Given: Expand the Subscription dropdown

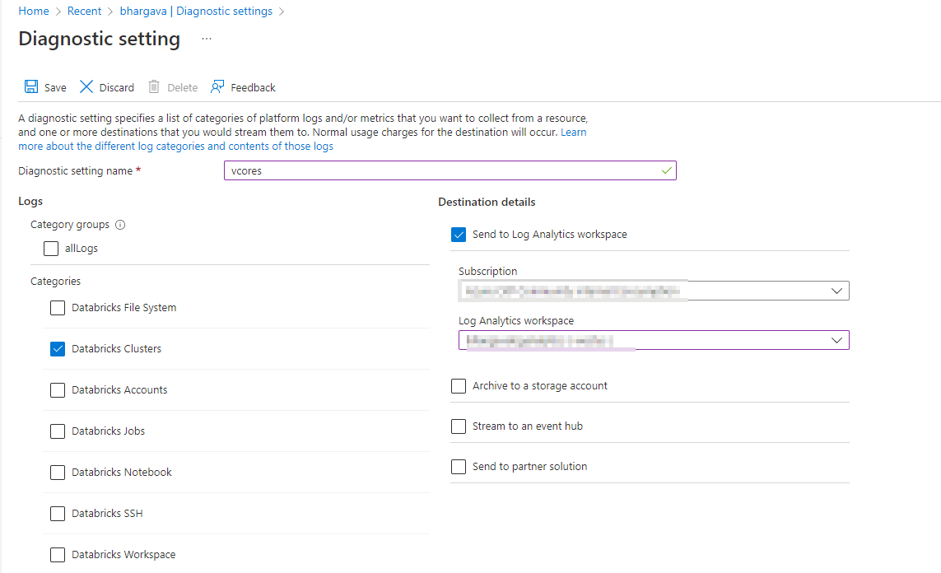Looking at the screenshot, I should (x=836, y=291).
